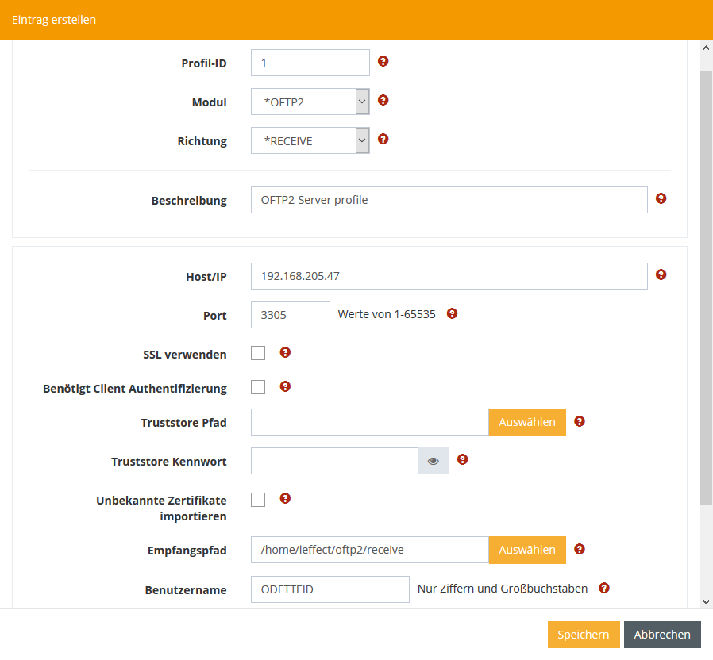Screen dimensions: 713x660
Task: Click Auswählen button for Empfangspfad
Action: (527, 550)
